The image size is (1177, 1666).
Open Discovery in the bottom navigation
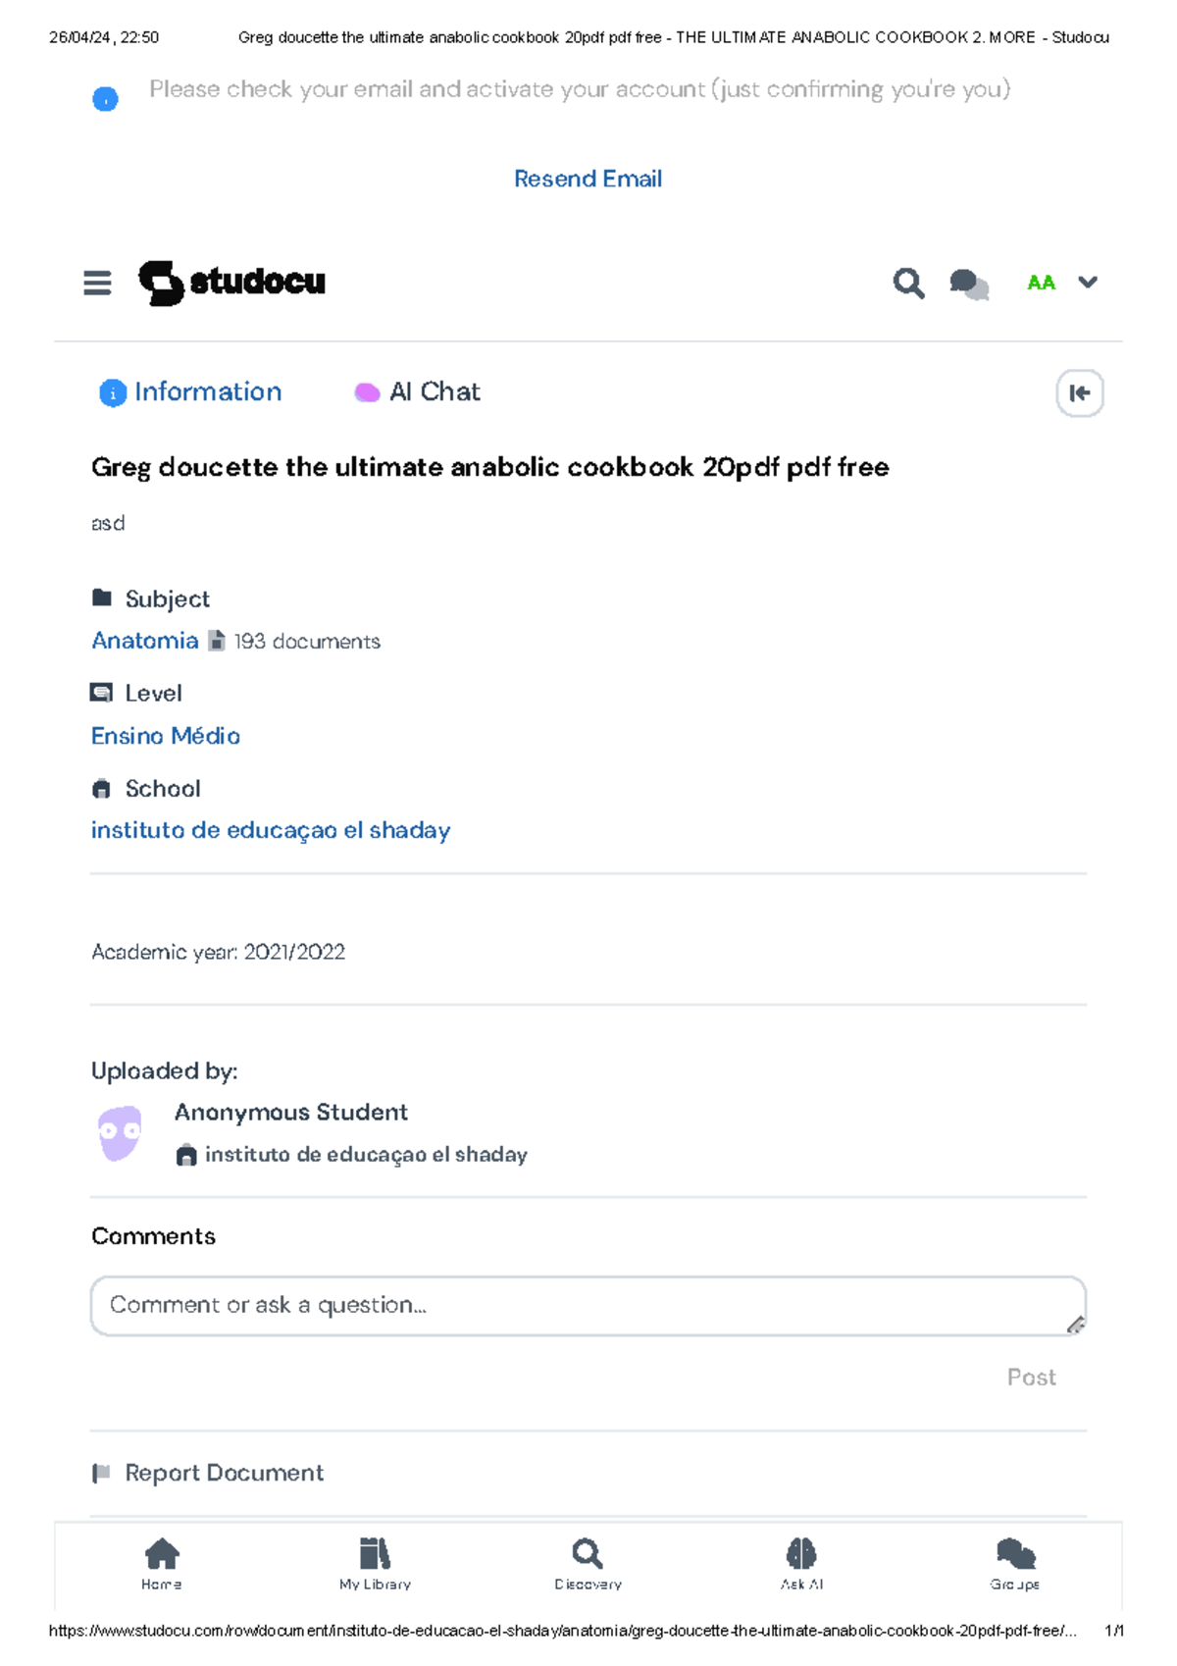tap(588, 1563)
